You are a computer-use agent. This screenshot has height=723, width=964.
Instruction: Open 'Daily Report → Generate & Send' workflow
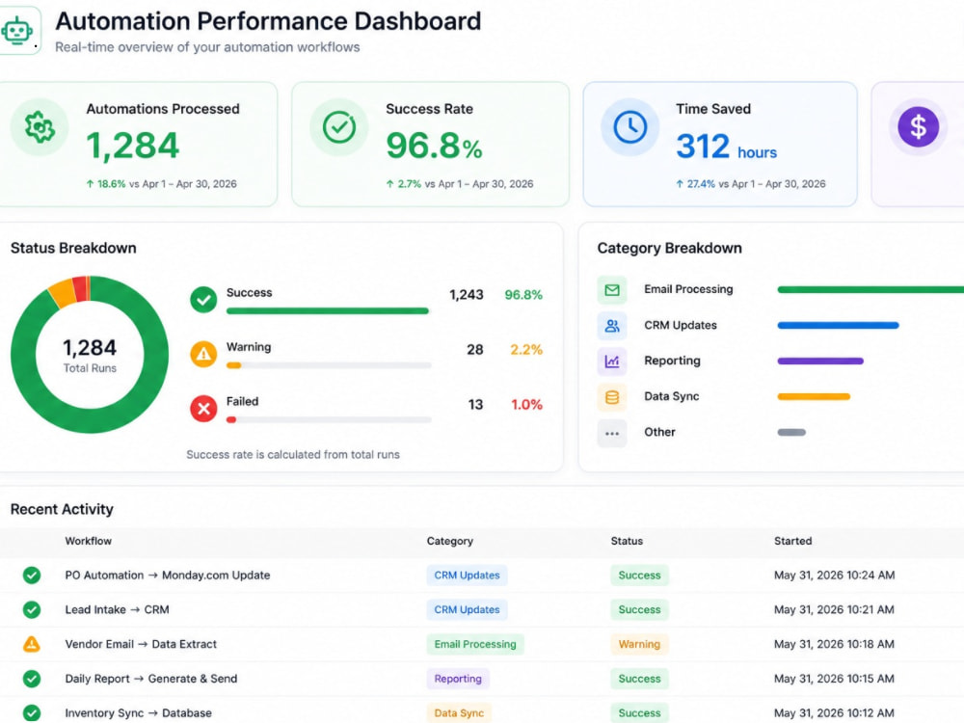tap(150, 679)
